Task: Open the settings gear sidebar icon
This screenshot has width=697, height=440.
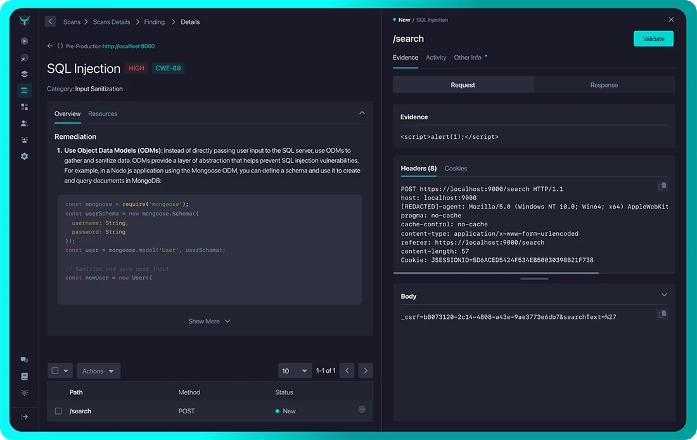Action: pos(25,156)
